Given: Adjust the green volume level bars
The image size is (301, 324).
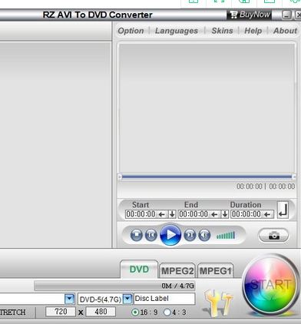Looking at the screenshot, I should click(226, 235).
